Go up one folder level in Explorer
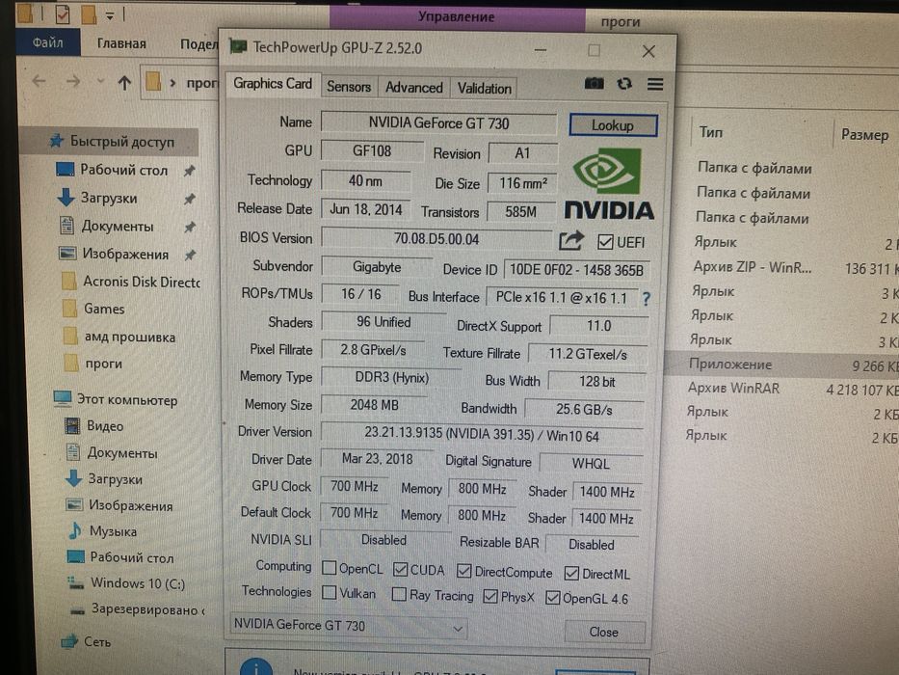Image resolution: width=899 pixels, height=675 pixels. (x=124, y=83)
